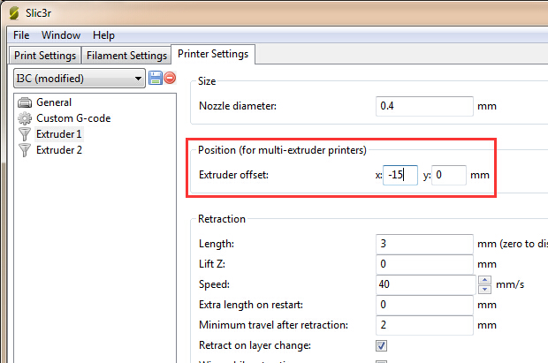Click the Minimum travel after retraction field

click(424, 325)
